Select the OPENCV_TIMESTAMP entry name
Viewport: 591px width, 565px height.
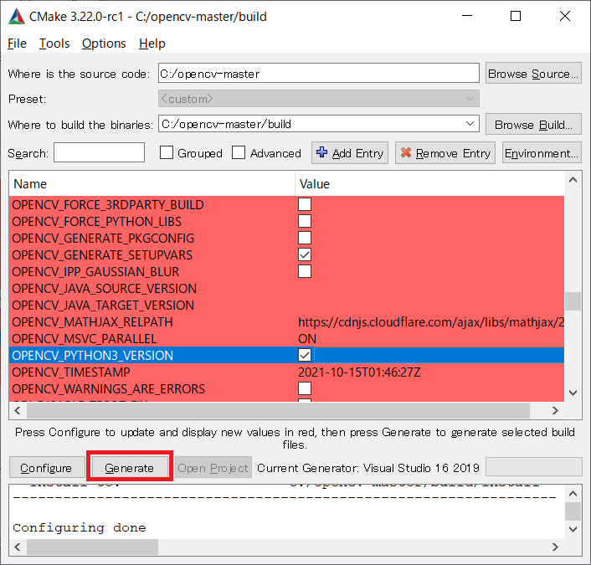pyautogui.click(x=71, y=372)
